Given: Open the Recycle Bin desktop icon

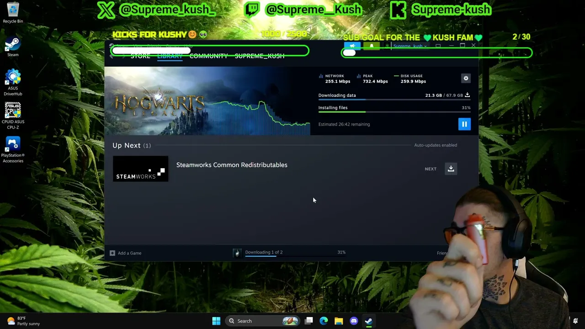Looking at the screenshot, I should point(13,13).
